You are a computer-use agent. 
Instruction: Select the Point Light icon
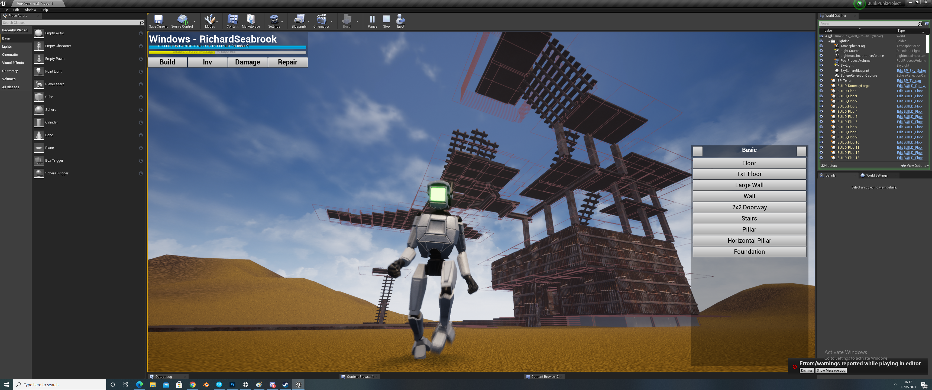click(x=39, y=71)
